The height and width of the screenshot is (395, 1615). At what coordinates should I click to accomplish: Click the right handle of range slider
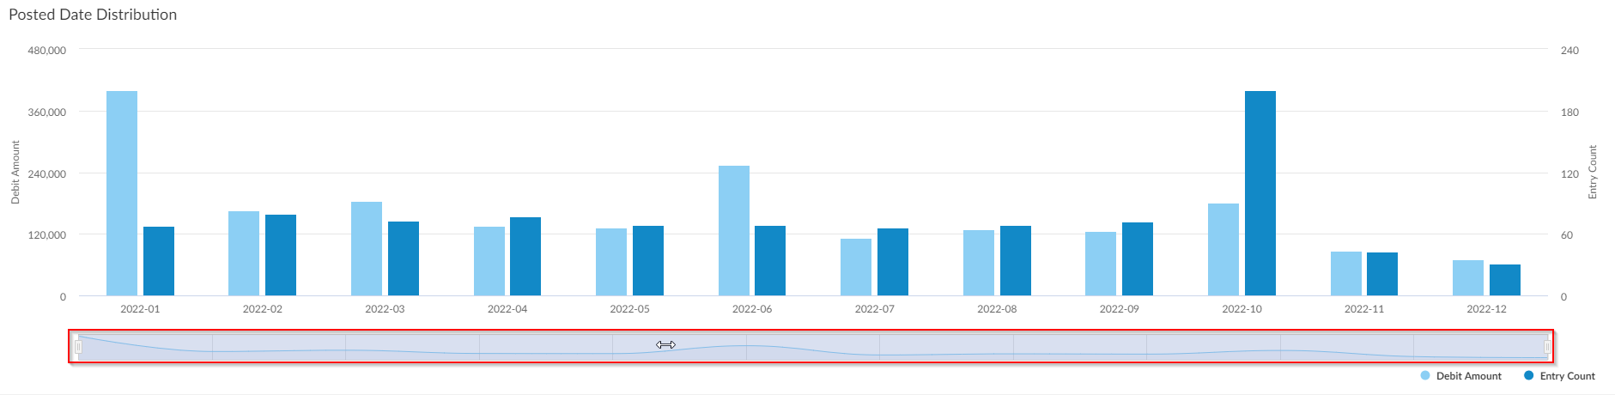1547,347
